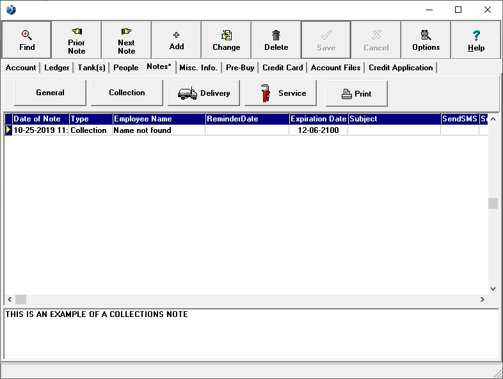
Task: Click the Subject column header
Action: 395,119
